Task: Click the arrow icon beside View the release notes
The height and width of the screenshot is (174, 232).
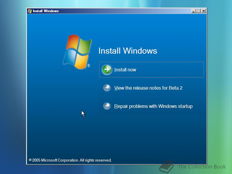Action: pos(107,88)
